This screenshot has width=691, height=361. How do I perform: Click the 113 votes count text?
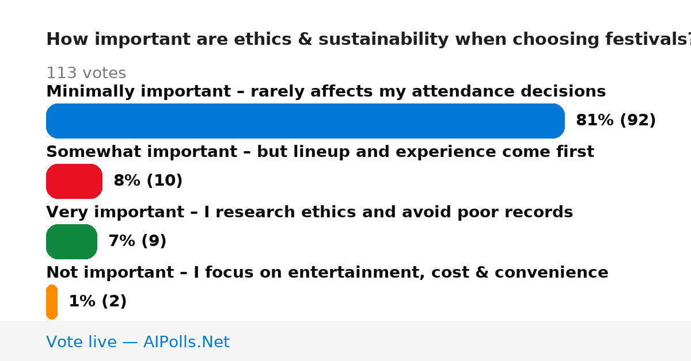coord(86,74)
